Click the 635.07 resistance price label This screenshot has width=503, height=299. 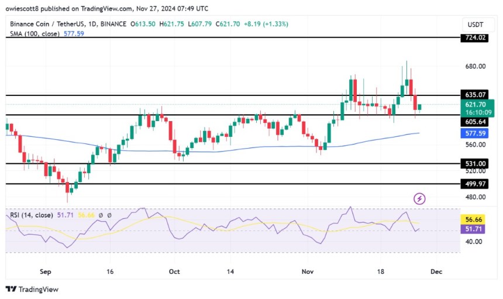click(474, 95)
